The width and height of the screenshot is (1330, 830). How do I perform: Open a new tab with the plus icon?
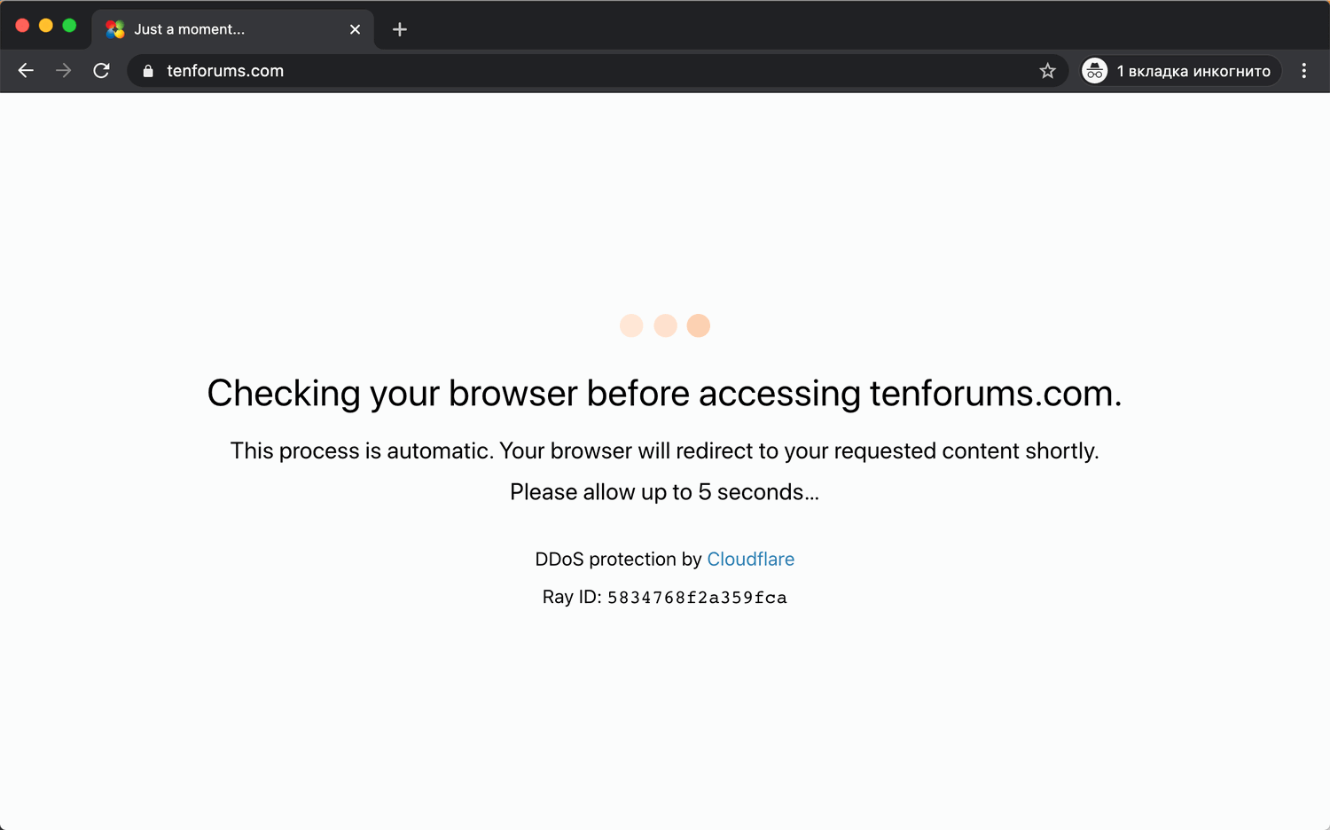[399, 29]
